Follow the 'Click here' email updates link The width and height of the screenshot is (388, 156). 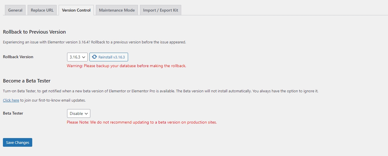point(11,100)
